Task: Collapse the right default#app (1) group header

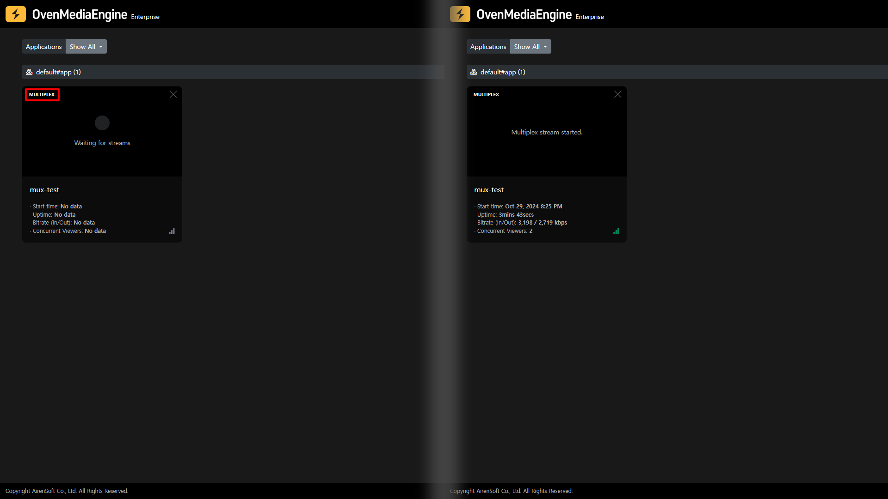Action: tap(503, 72)
